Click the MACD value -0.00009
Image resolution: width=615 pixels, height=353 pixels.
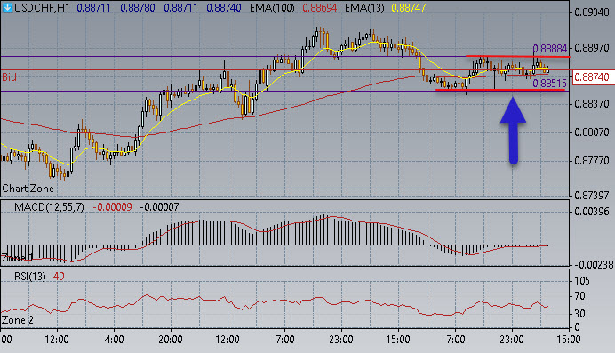point(112,207)
